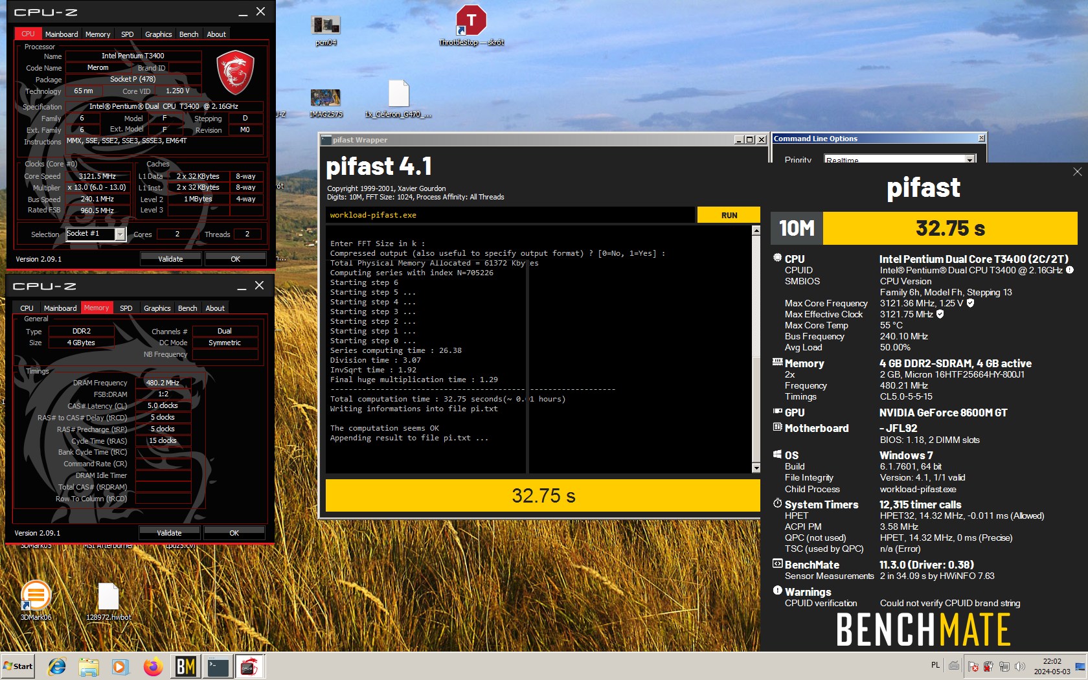Show desktop via taskbar corner button
The height and width of the screenshot is (680, 1088).
pyautogui.click(x=1081, y=666)
